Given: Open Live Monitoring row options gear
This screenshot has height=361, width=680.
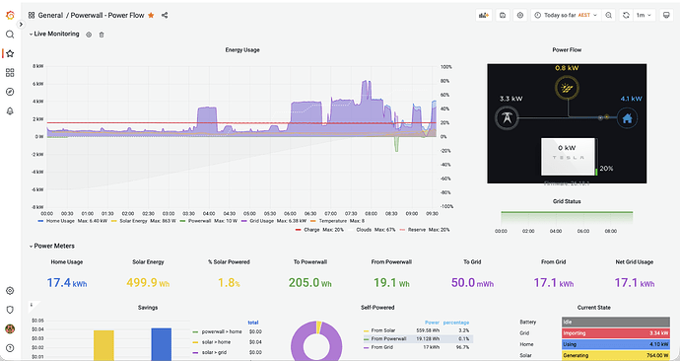Looking at the screenshot, I should 89,35.
